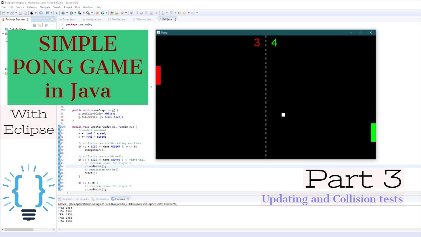The width and height of the screenshot is (421, 237).
Task: Click the New Java Package icon
Action: pyautogui.click(x=97, y=13)
